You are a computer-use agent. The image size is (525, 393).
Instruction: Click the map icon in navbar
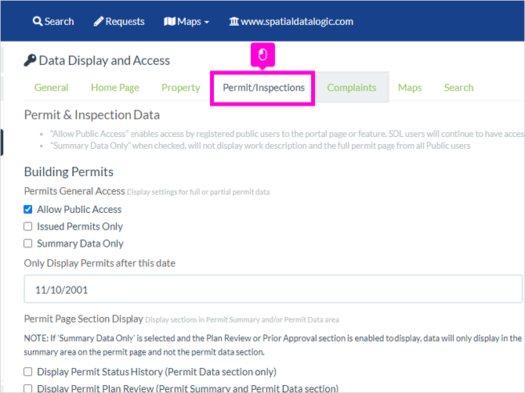pyautogui.click(x=169, y=21)
